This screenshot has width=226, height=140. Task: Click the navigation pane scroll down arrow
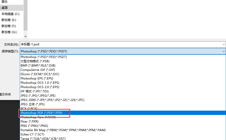pyautogui.click(x=26, y=36)
